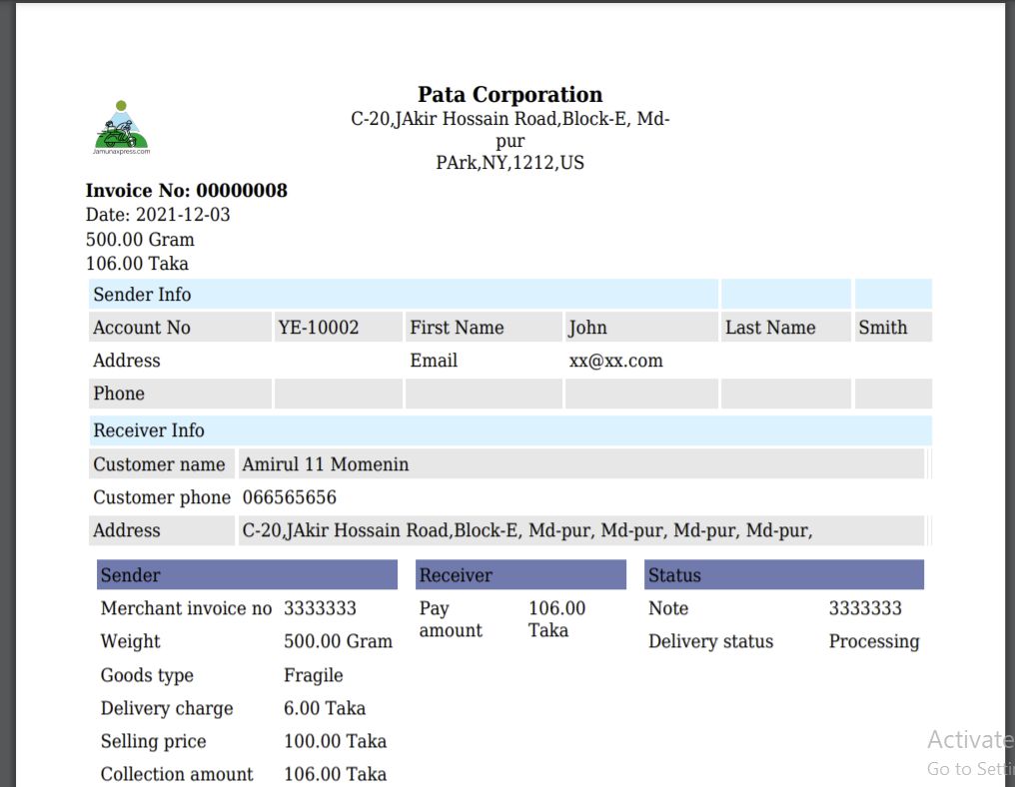Click the "Date: 2021-12-03" line
This screenshot has height=787, width=1015.
click(x=158, y=215)
